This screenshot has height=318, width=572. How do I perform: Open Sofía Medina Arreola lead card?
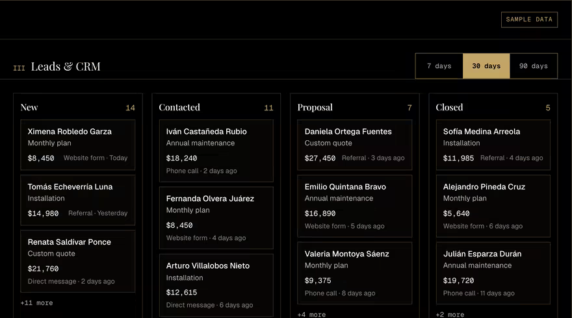(x=493, y=145)
